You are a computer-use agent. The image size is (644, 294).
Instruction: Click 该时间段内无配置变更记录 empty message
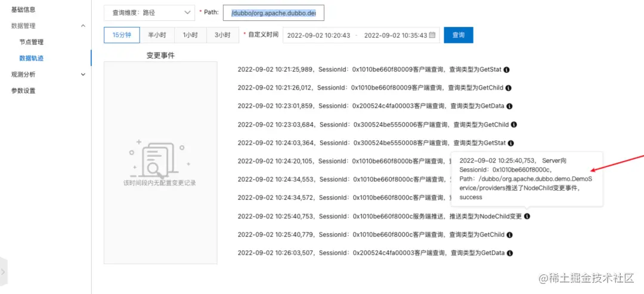pos(160,182)
